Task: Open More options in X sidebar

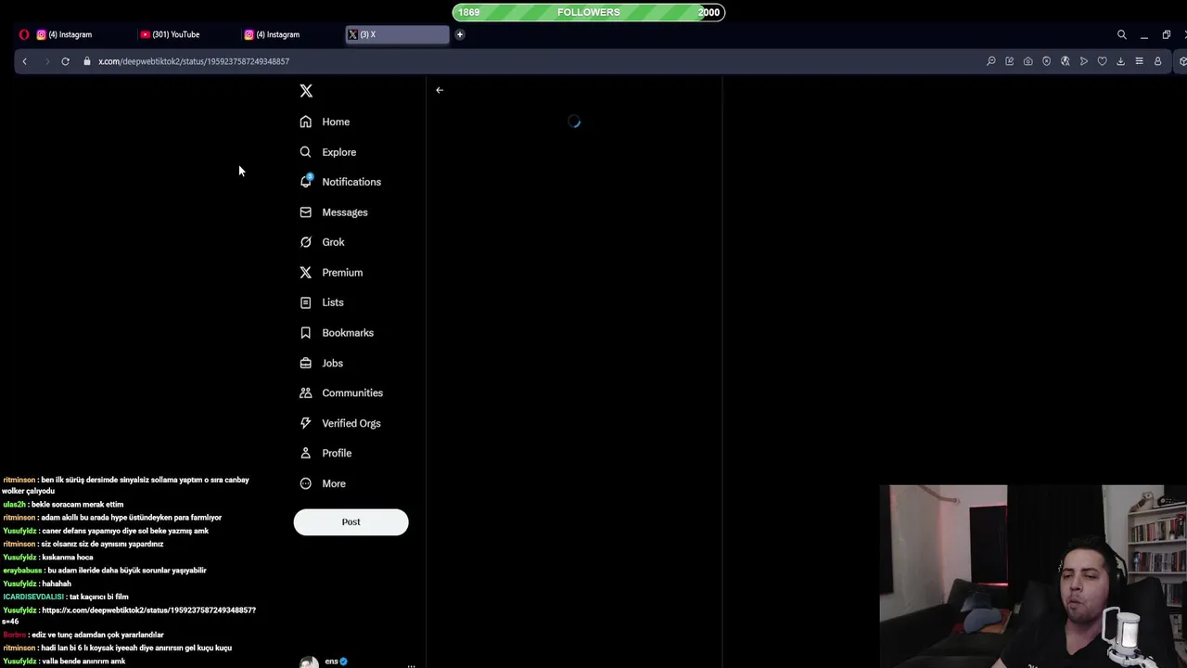Action: pos(323,483)
